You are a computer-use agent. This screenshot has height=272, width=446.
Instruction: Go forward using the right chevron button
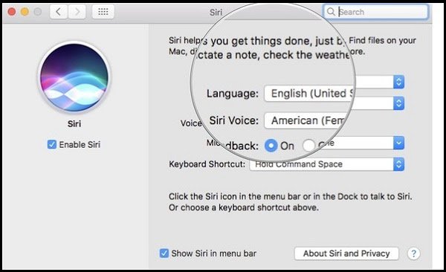[x=77, y=12]
